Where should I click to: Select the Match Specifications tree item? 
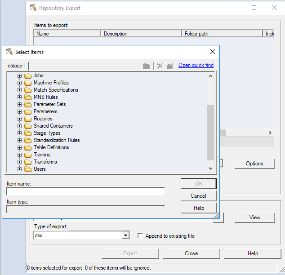pyautogui.click(x=56, y=90)
